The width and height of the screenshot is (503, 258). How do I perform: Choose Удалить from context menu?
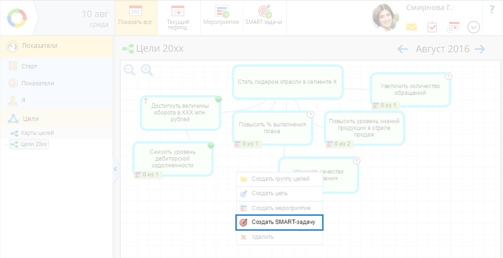(279, 237)
